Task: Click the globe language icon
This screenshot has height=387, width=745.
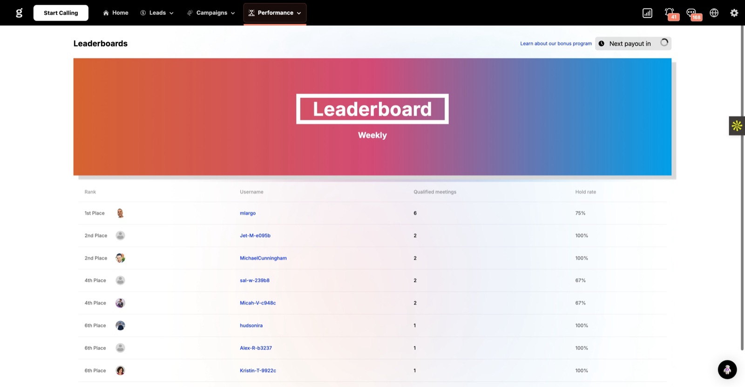Action: 714,13
